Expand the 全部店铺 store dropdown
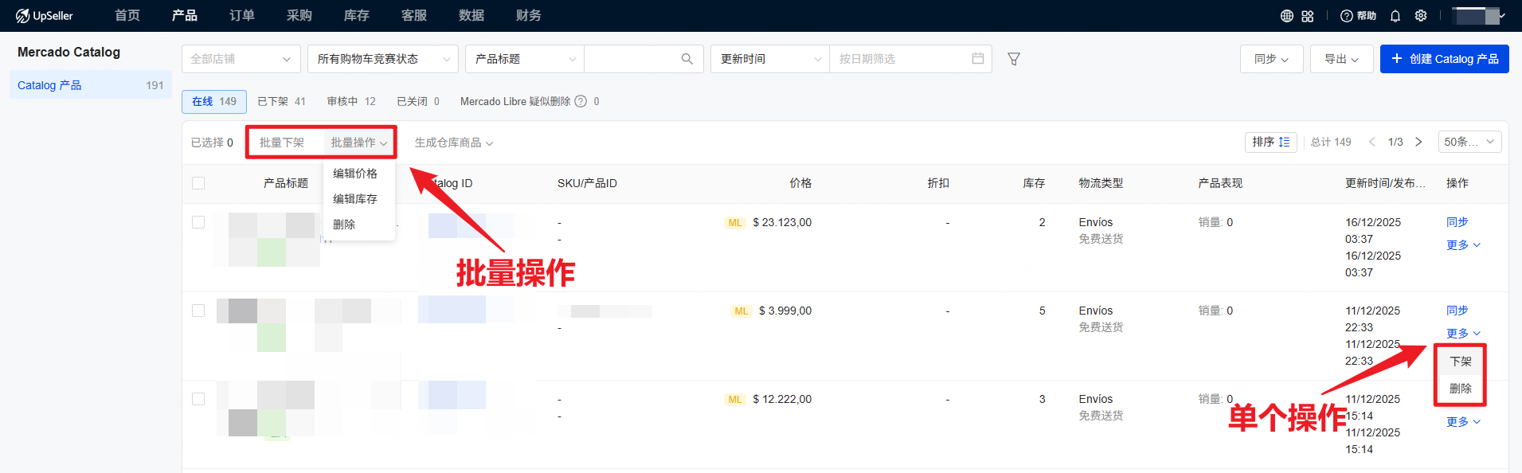1522x473 pixels. pyautogui.click(x=241, y=59)
